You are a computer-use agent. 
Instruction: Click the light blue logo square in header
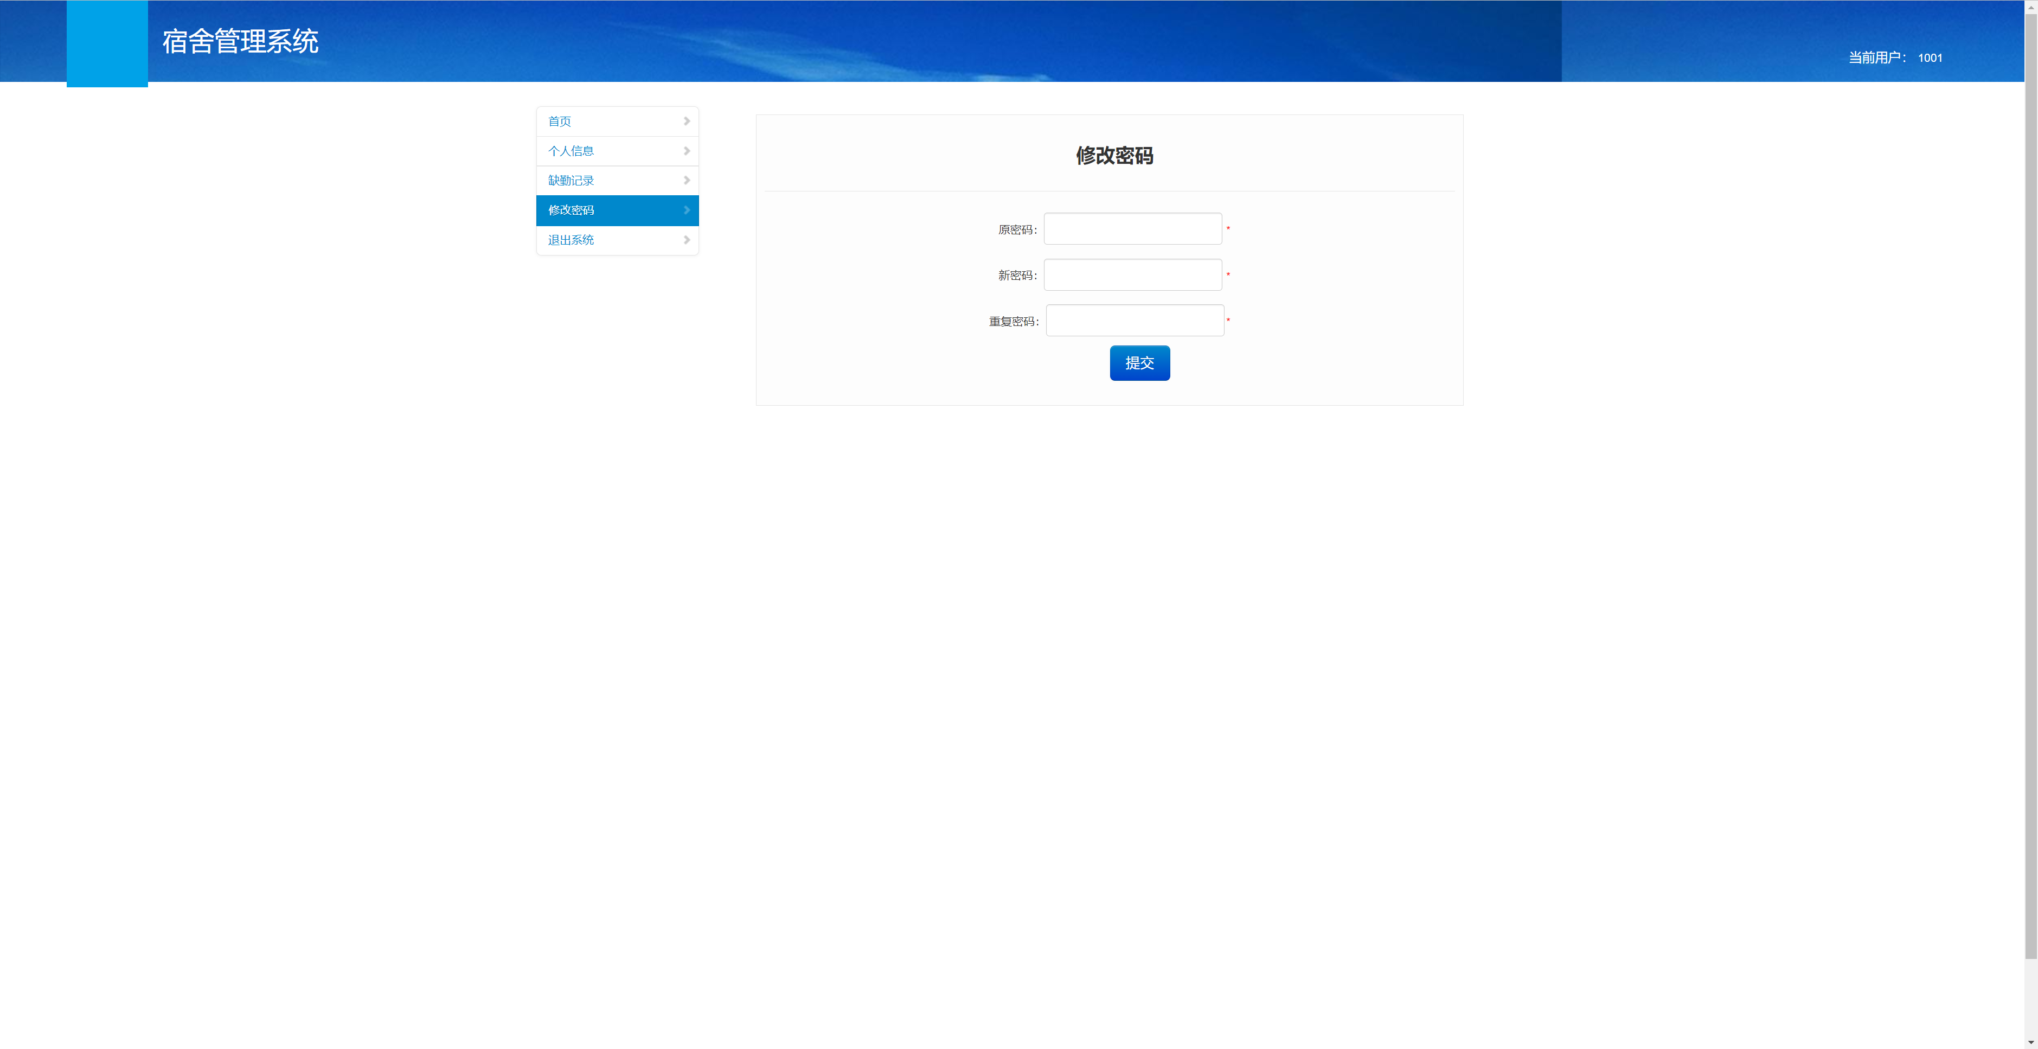(107, 43)
